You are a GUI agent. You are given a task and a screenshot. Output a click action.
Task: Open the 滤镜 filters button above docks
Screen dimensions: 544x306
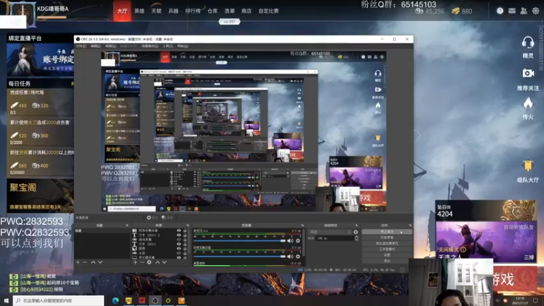tap(167, 218)
